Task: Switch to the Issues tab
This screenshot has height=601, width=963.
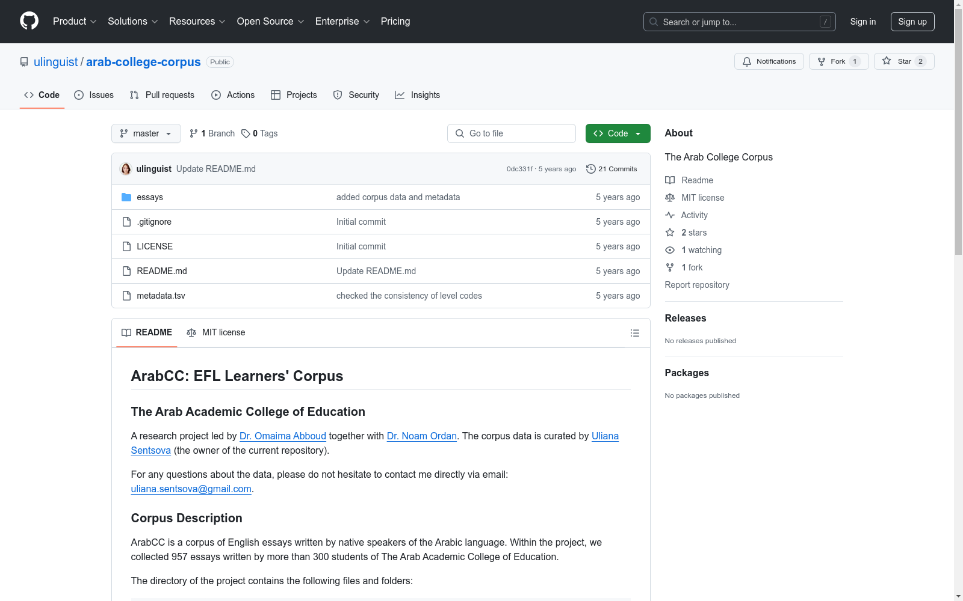Action: (x=94, y=95)
